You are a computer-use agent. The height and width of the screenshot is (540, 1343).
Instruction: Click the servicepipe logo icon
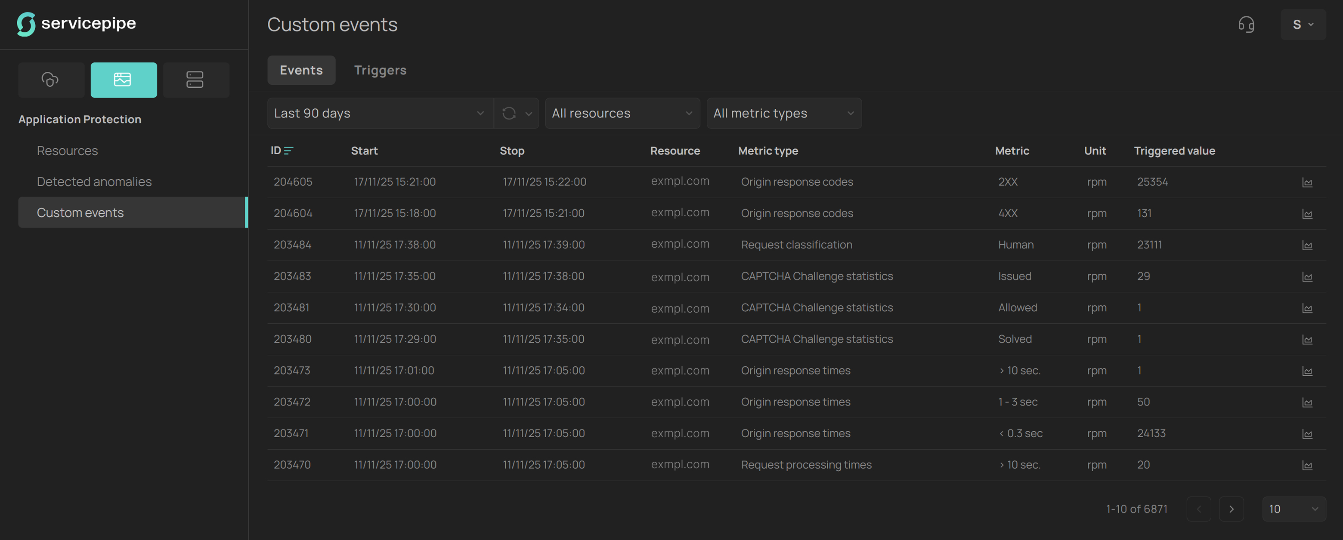pyautogui.click(x=26, y=24)
